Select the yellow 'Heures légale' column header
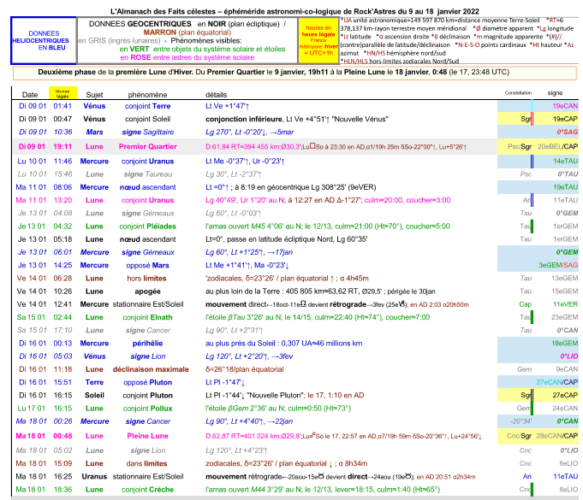 (x=62, y=92)
